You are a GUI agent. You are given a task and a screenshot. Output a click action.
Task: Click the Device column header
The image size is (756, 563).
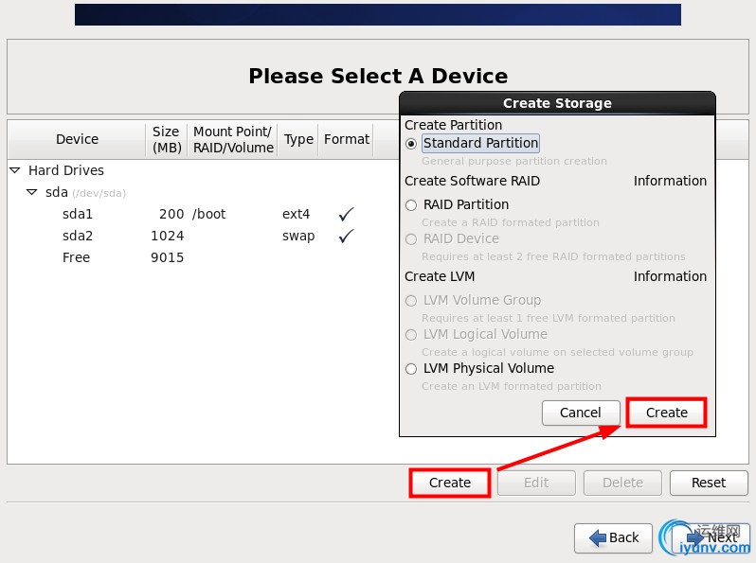coord(77,139)
